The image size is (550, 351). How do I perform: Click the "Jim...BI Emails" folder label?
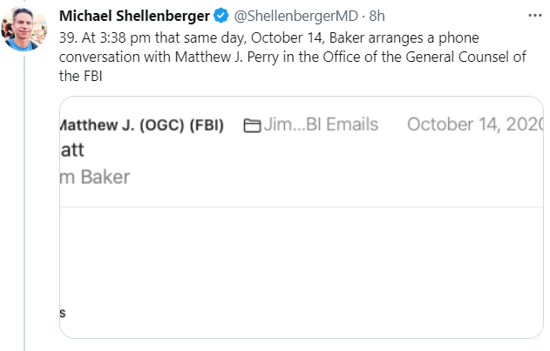[x=323, y=125]
